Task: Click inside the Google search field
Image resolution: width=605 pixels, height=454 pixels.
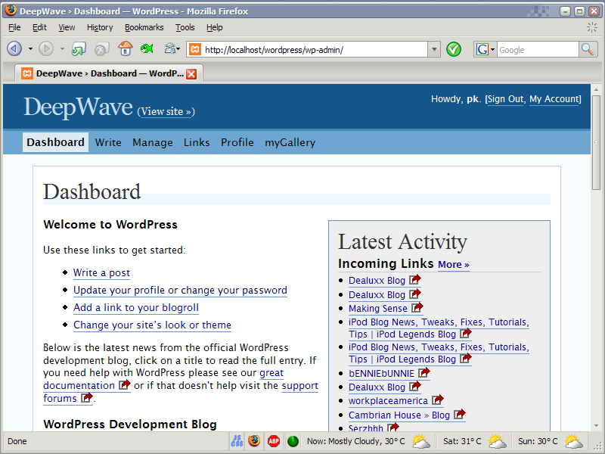Action: (538, 49)
